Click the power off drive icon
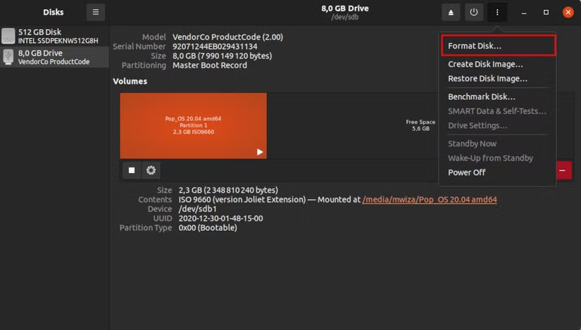Viewport: 581px width, 330px height. pyautogui.click(x=474, y=12)
